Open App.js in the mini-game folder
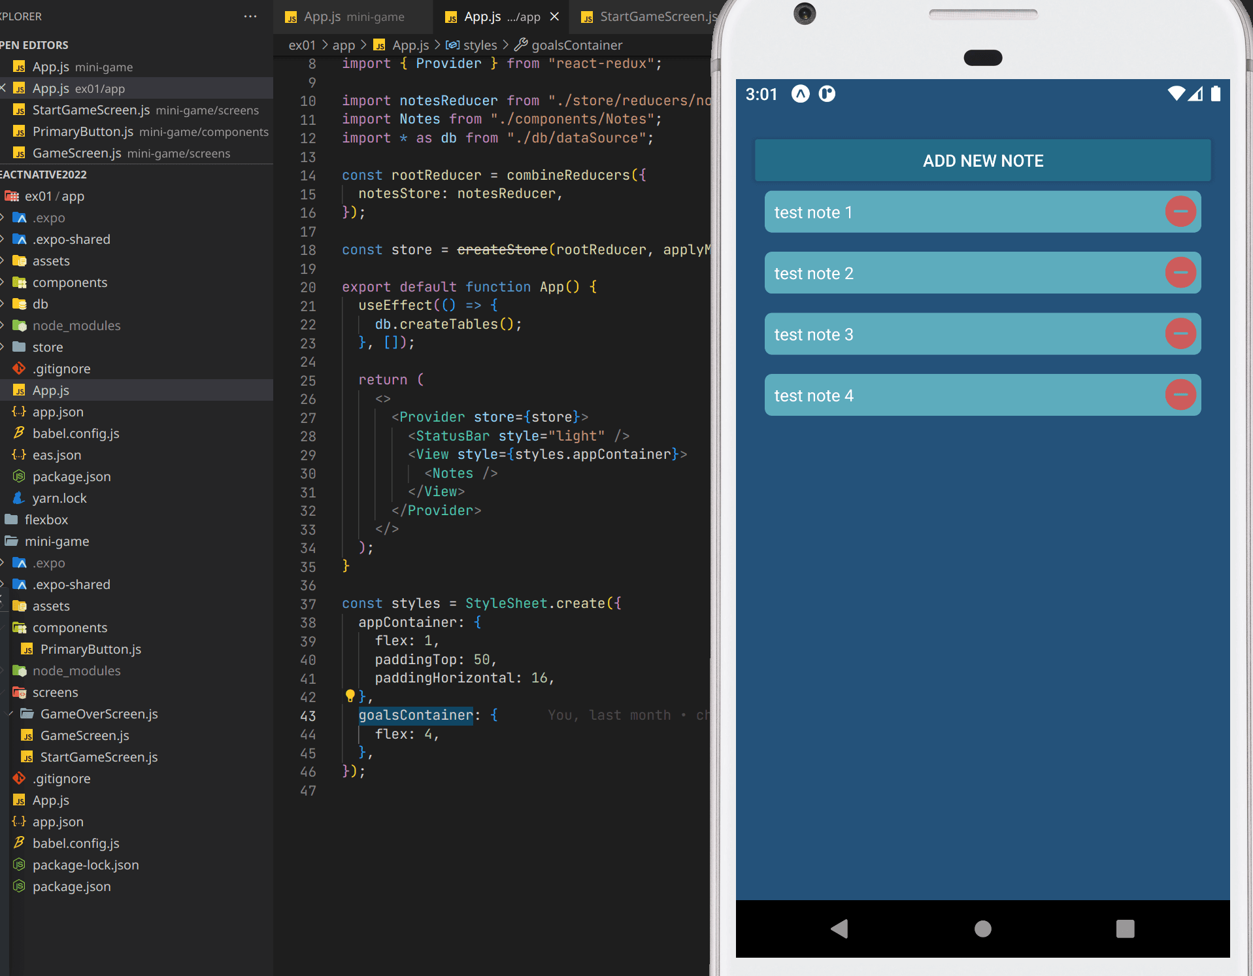1253x976 pixels. 137,800
